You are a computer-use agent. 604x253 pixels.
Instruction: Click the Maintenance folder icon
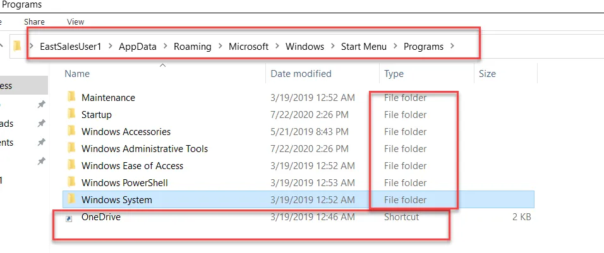pos(70,98)
